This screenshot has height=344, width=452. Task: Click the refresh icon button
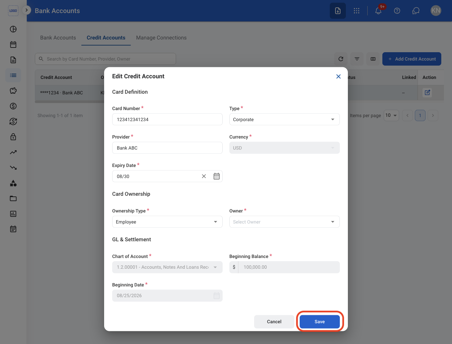click(341, 59)
